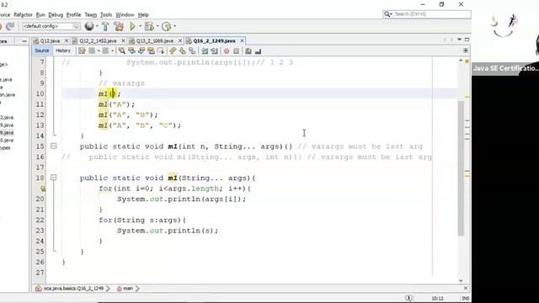539x303 pixels.
Task: Click Back navigation icon in editor toolbar
Action: coord(92,50)
